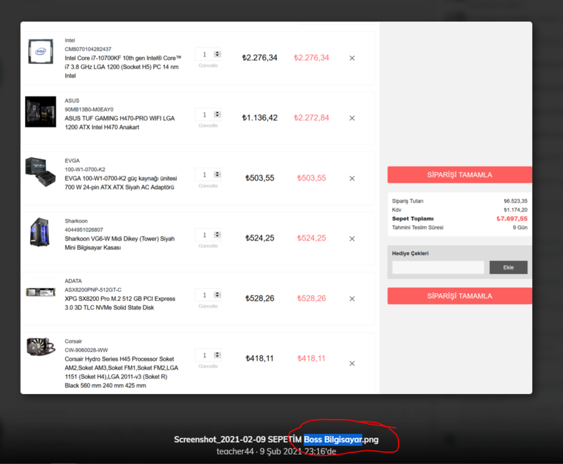Click Güncelle under the EVGA quantity
Viewport: 563px width, 464px height.
pos(208,186)
